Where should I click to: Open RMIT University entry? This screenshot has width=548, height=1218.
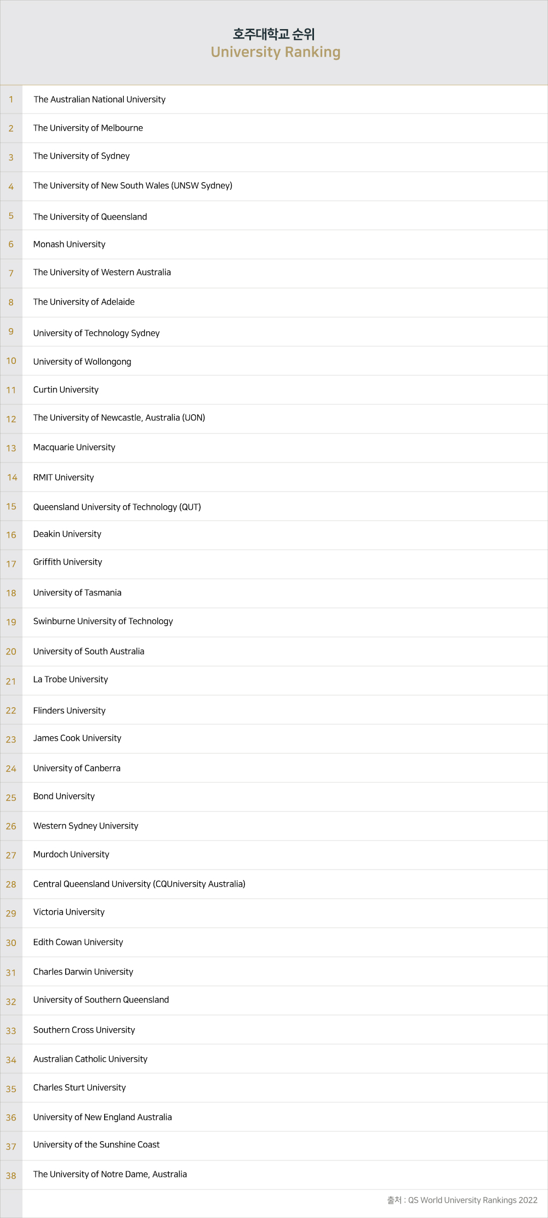click(64, 477)
